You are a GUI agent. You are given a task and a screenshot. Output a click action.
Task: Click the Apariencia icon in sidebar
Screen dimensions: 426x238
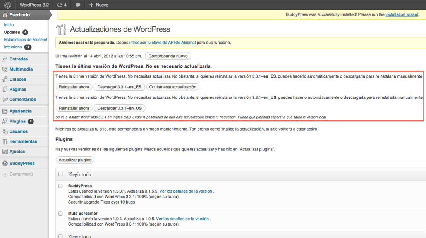[x=5, y=111]
